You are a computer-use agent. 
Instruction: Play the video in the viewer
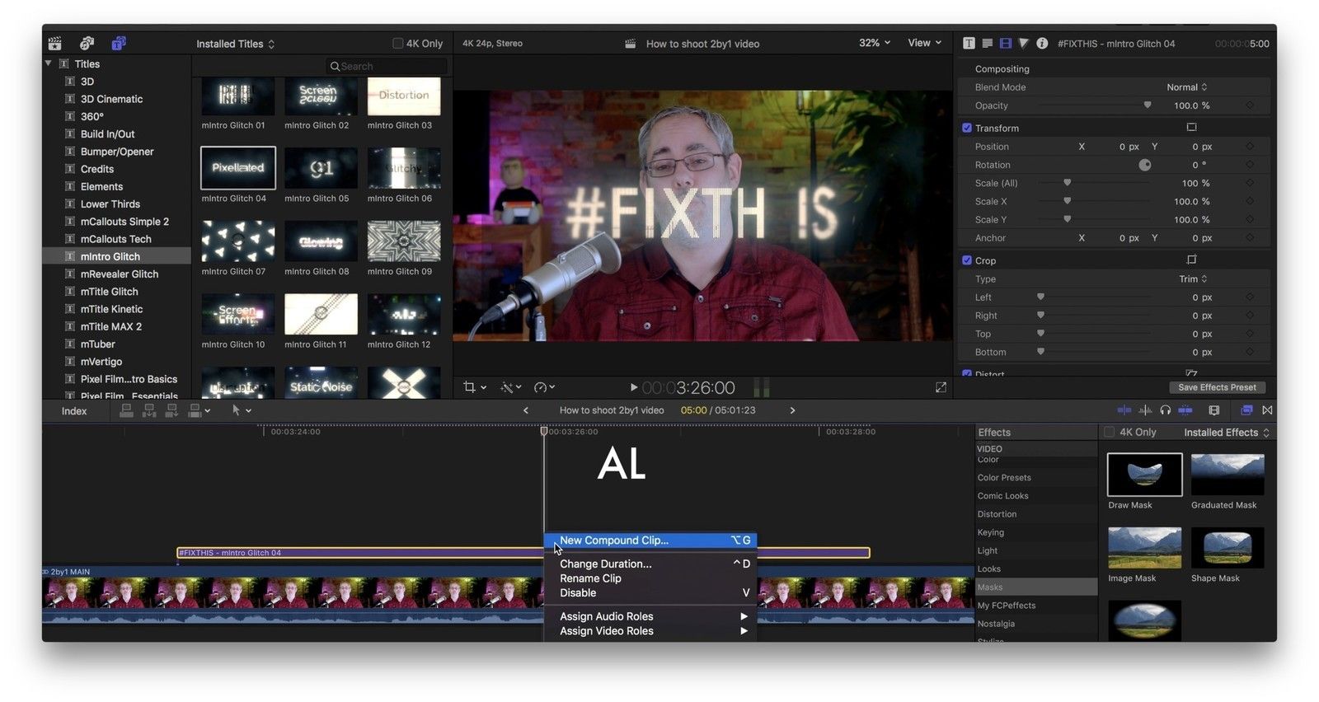click(x=633, y=387)
